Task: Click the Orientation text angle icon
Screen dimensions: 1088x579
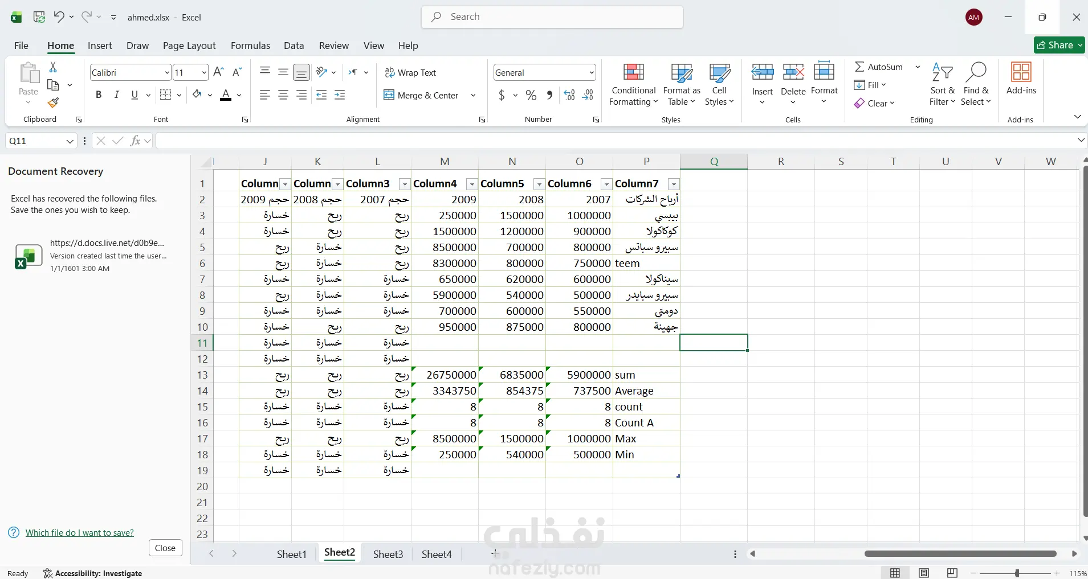Action: click(x=322, y=72)
